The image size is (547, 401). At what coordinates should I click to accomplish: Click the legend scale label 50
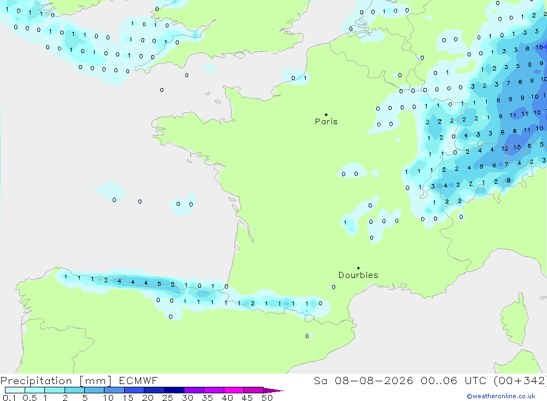[x=267, y=398]
